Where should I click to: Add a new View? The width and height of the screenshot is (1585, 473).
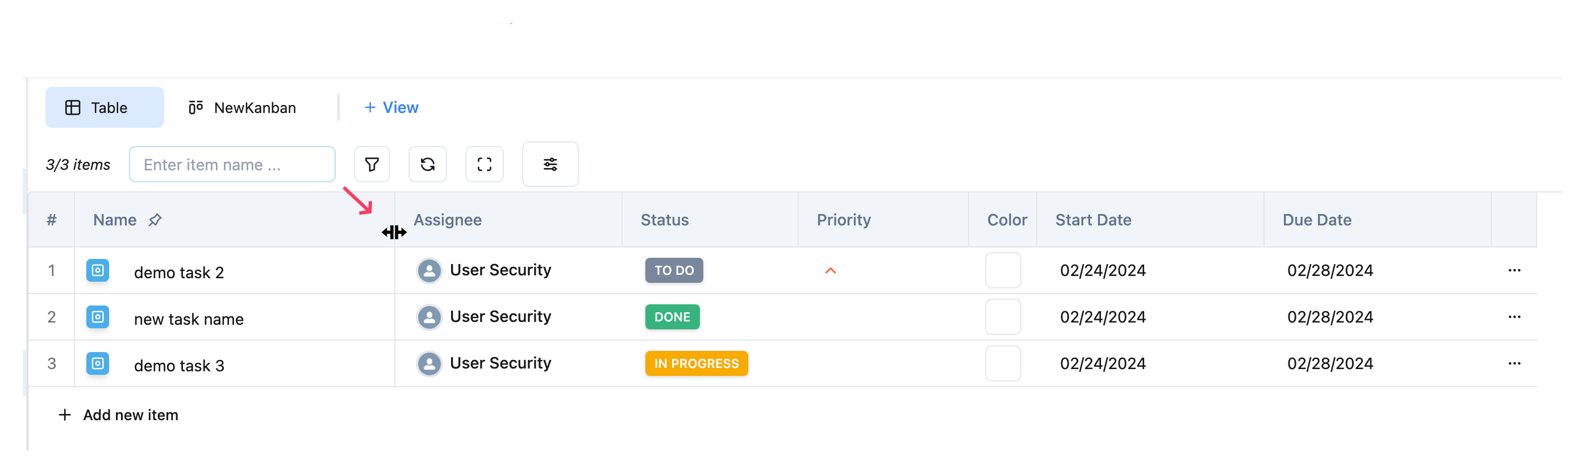tap(391, 108)
